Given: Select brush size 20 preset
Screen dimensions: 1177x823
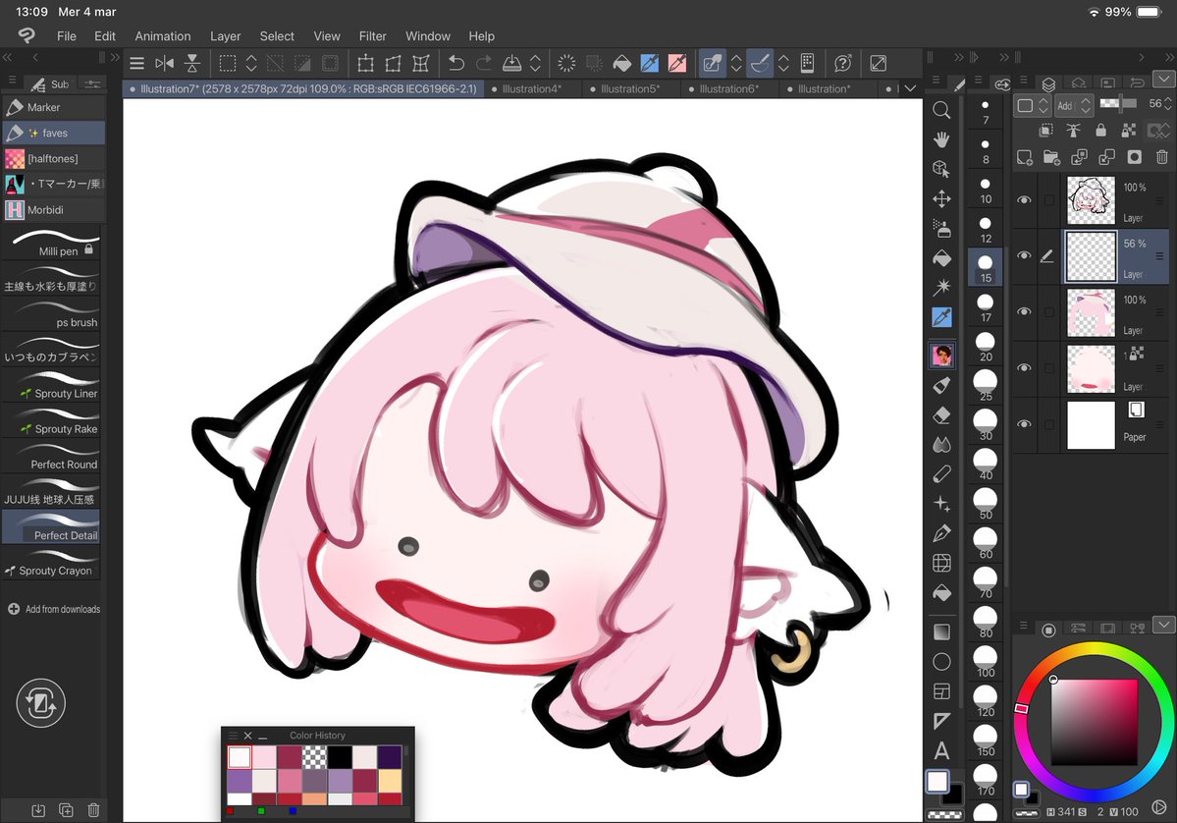Looking at the screenshot, I should point(986,348).
